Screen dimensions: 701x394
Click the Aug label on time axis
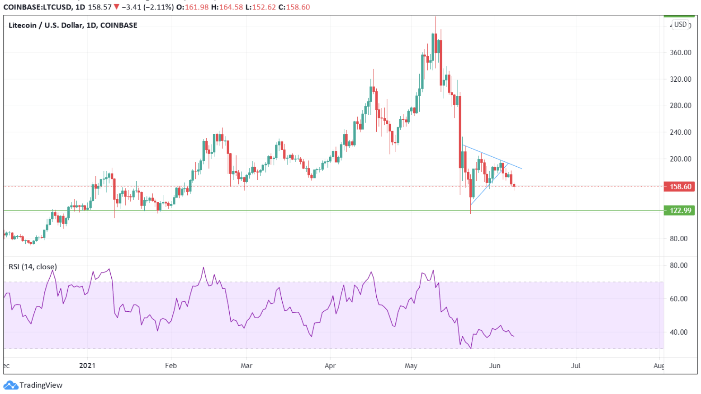point(659,366)
